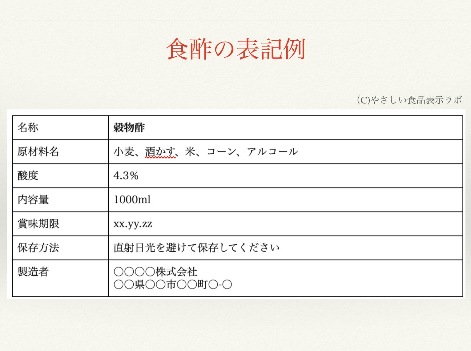The height and width of the screenshot is (351, 471).
Task: Click the 製造者 label cell
Action: [x=60, y=278]
